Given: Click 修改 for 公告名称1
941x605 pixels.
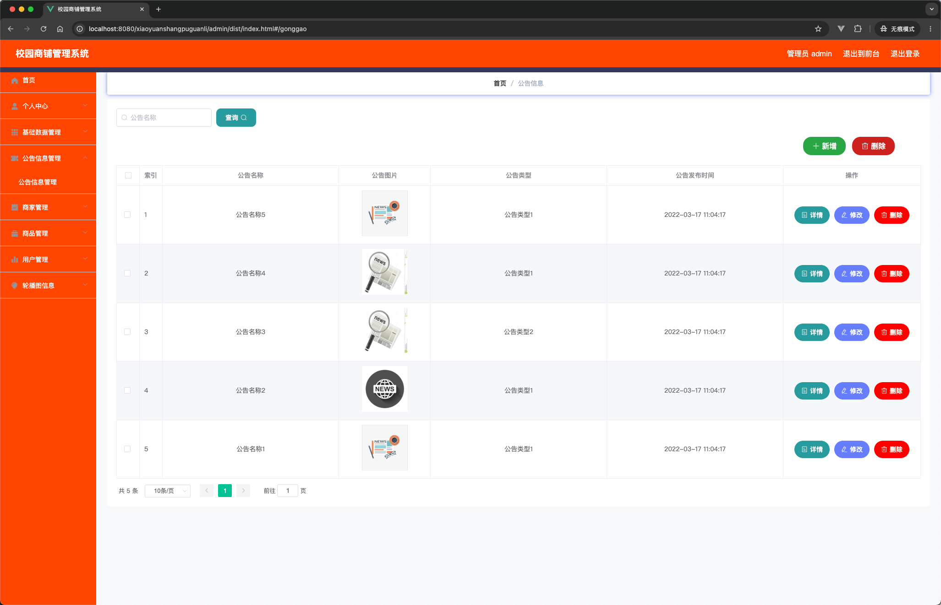Looking at the screenshot, I should pyautogui.click(x=852, y=449).
